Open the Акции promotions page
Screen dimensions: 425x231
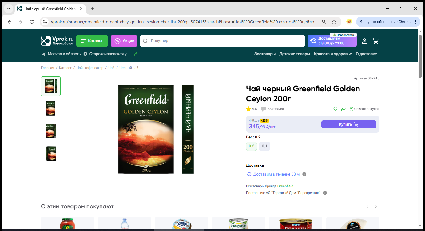coord(124,41)
